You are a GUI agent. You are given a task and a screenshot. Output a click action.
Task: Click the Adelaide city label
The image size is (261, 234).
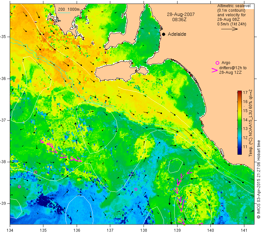(x=177, y=34)
